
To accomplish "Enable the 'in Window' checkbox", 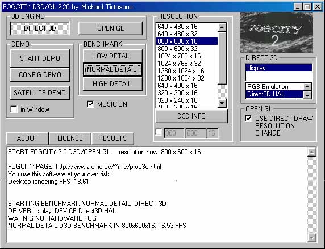I will [x=14, y=109].
